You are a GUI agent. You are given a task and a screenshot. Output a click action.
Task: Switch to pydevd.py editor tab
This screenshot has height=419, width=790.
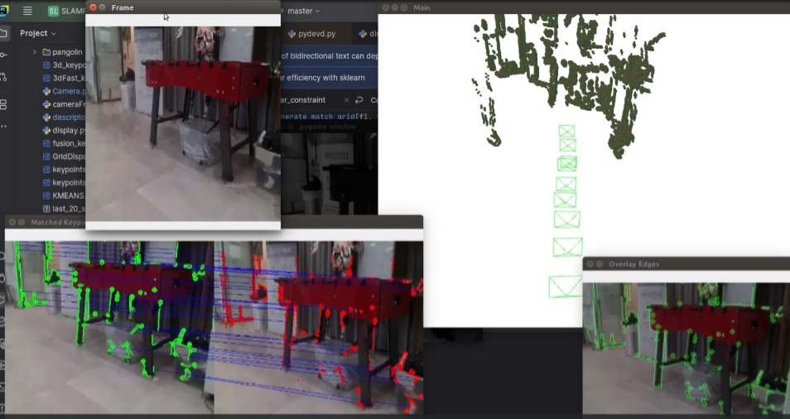pyautogui.click(x=311, y=34)
